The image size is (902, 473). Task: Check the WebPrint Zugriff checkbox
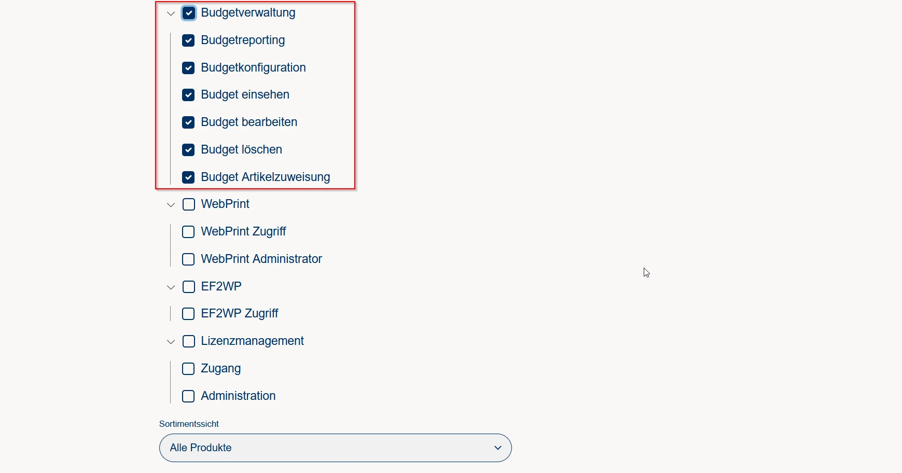tap(188, 232)
